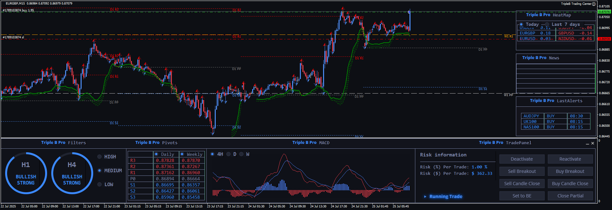Select the HIGH filter radio button
Viewport: 612px width, 210px height.
pyautogui.click(x=100, y=157)
